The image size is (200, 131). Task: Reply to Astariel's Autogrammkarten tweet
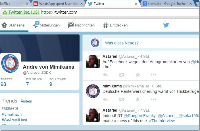[105, 75]
